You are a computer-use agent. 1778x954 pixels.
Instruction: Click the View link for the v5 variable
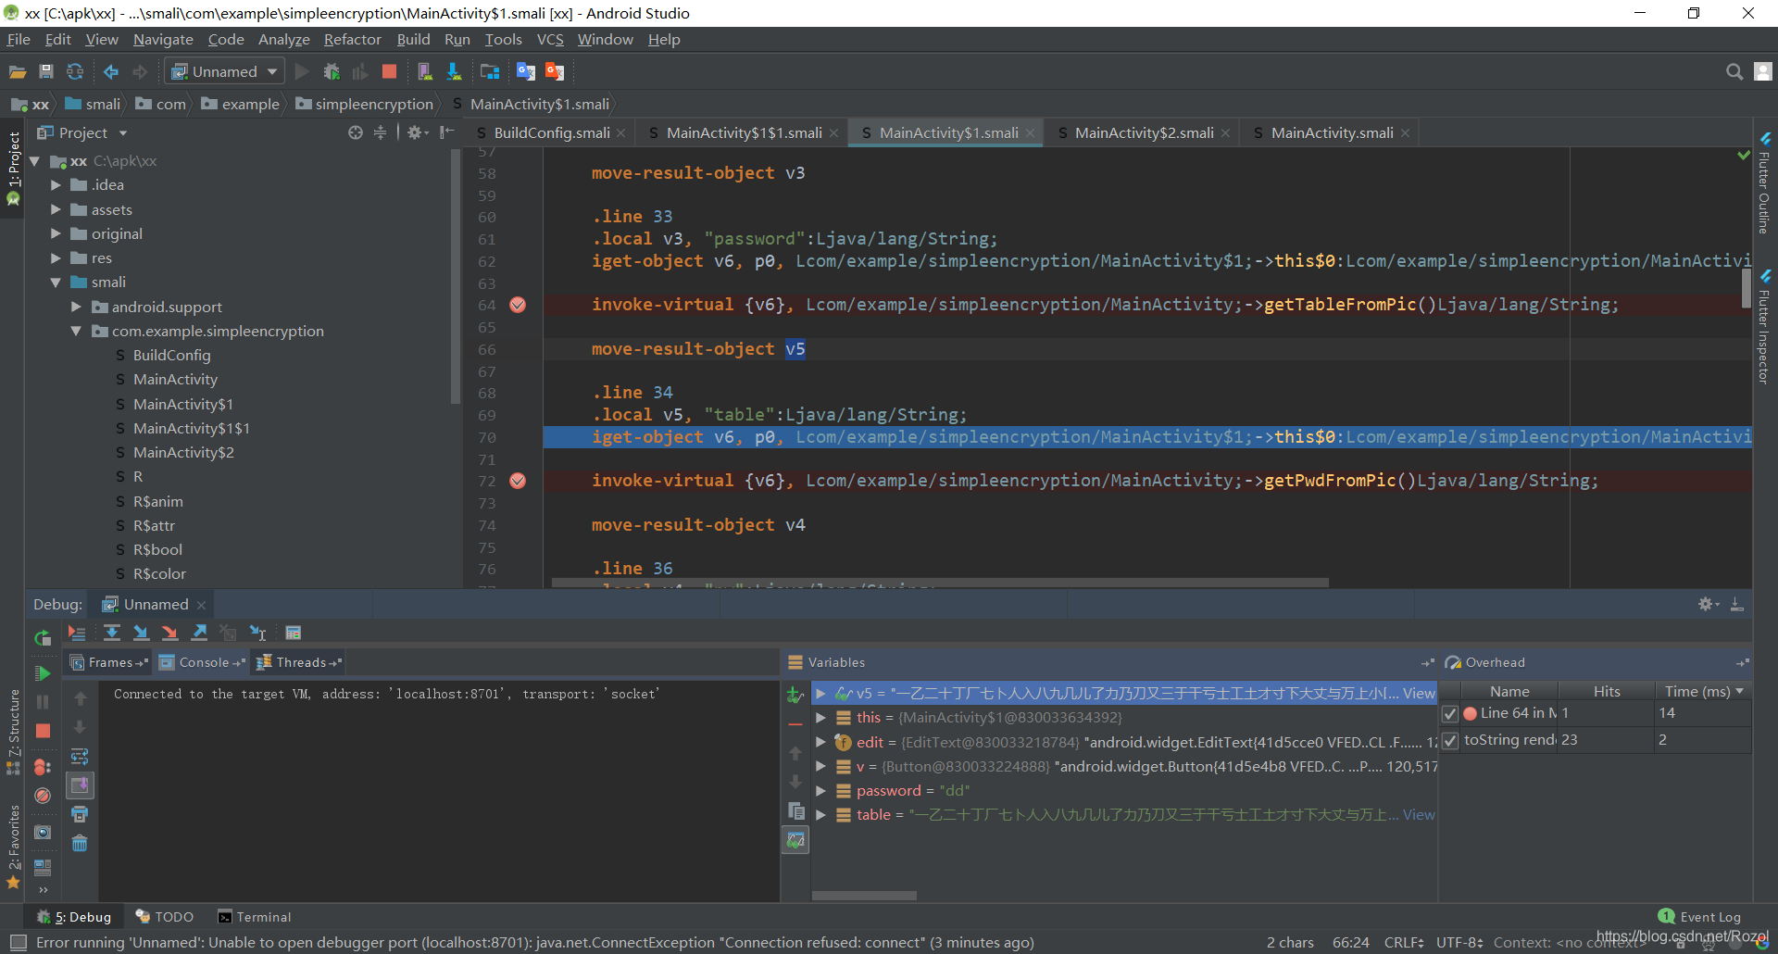pyautogui.click(x=1419, y=693)
